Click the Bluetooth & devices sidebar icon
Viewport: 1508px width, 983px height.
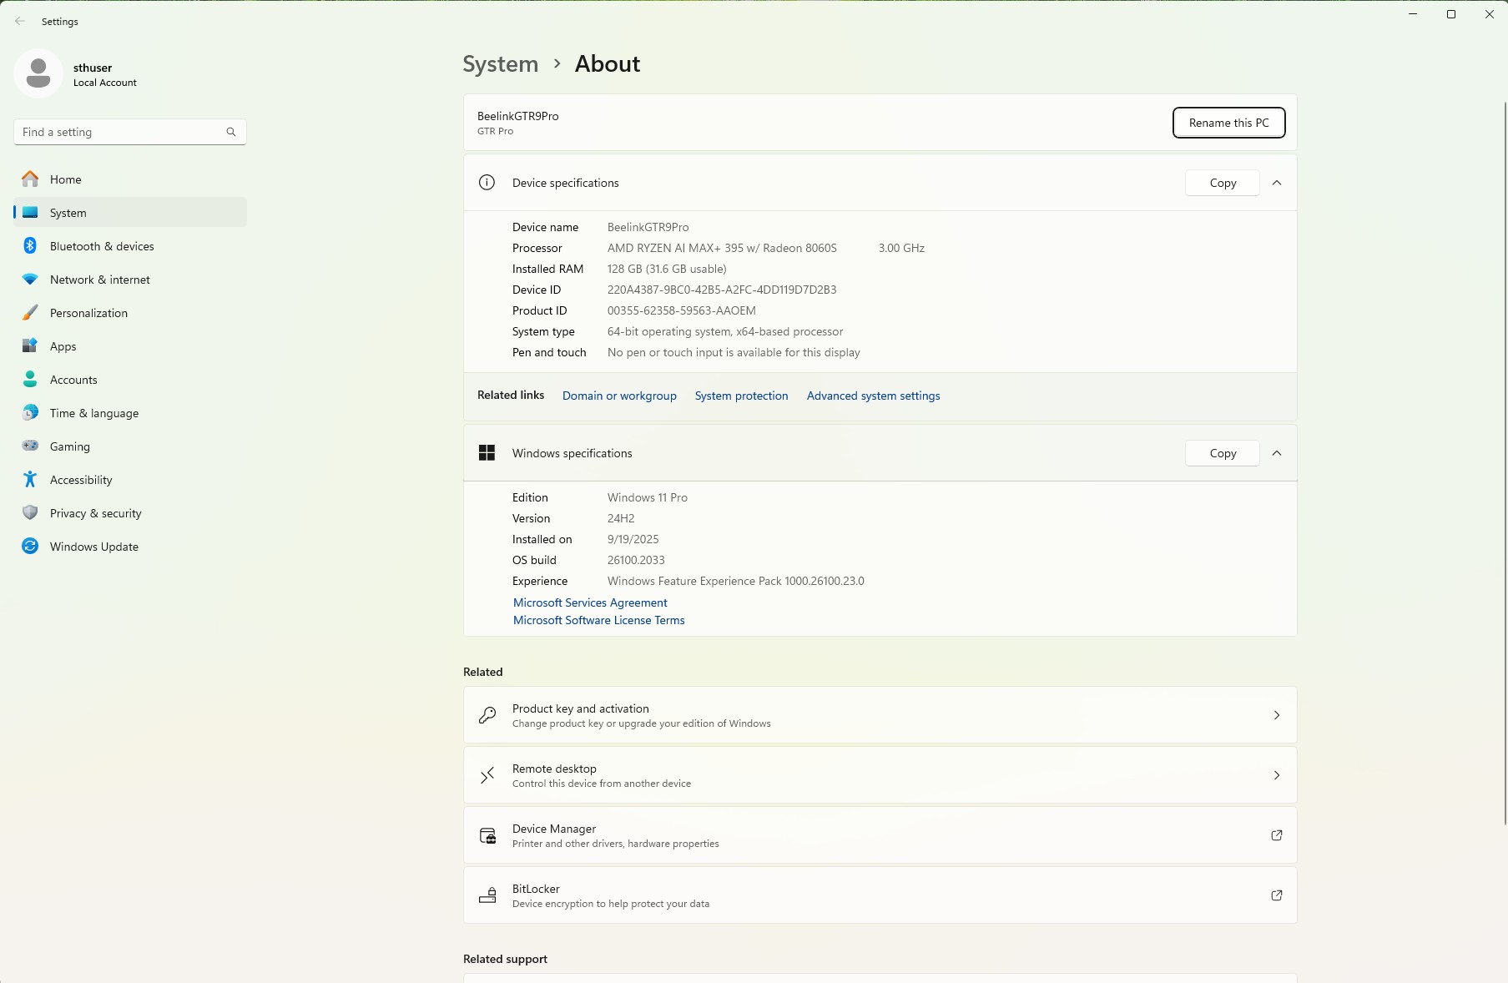tap(30, 246)
